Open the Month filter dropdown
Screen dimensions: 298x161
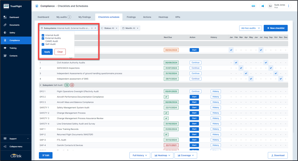coord(130,28)
